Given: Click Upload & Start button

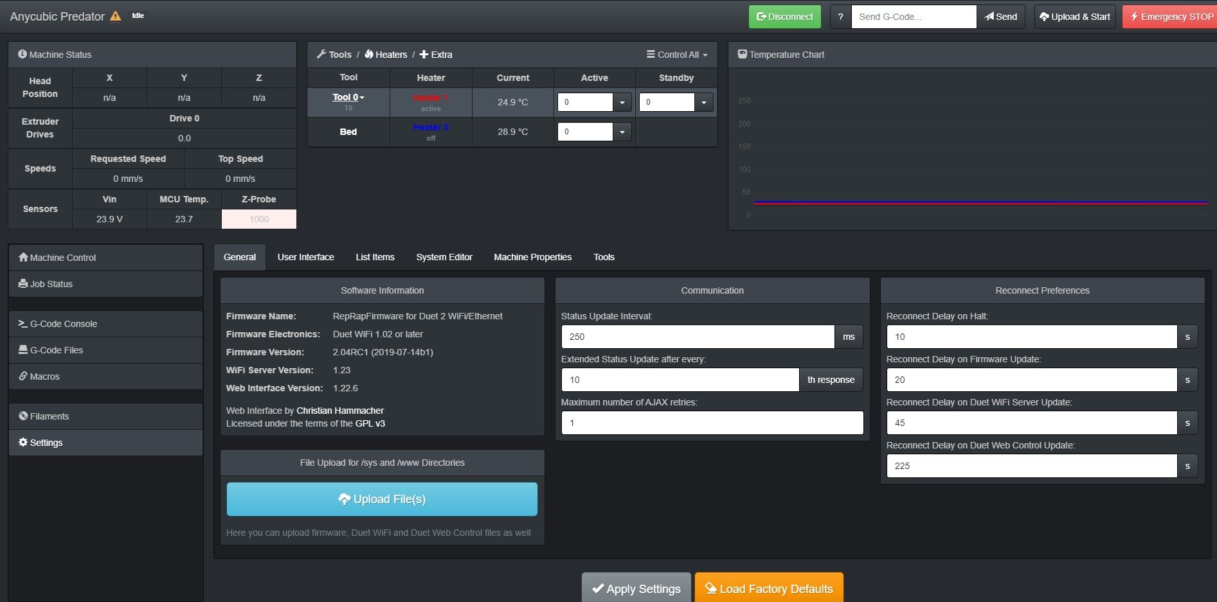Looking at the screenshot, I should coord(1075,17).
